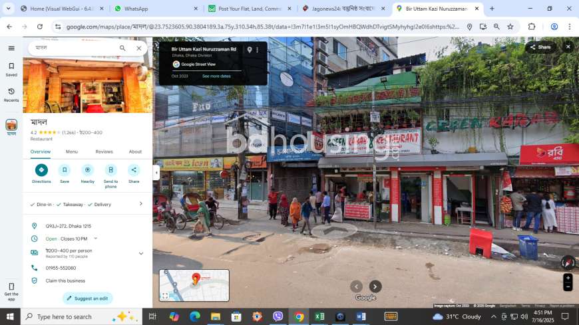Click the search magnifier in Maps search box
The height and width of the screenshot is (325, 579).
click(x=122, y=48)
